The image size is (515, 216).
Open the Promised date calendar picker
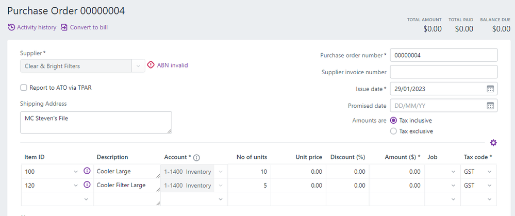click(490, 106)
